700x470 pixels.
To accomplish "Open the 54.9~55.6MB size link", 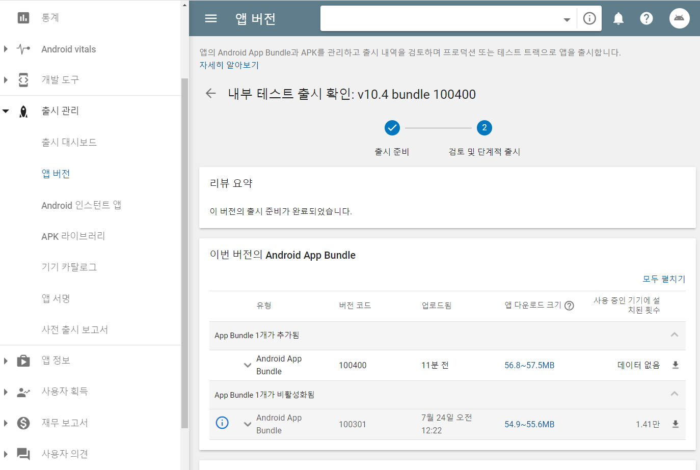I will tap(529, 424).
